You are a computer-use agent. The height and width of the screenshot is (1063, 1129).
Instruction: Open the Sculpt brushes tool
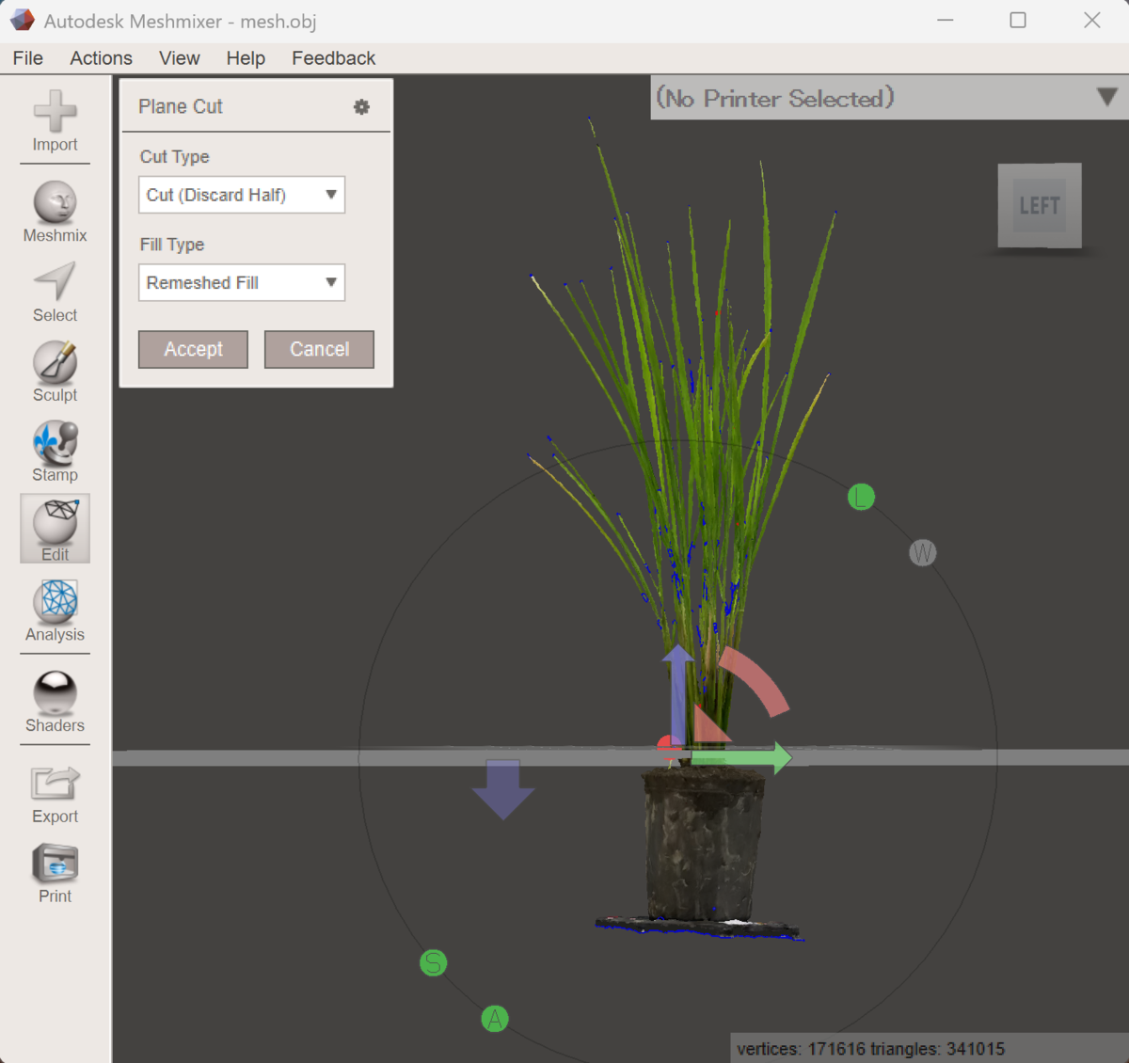tap(55, 373)
